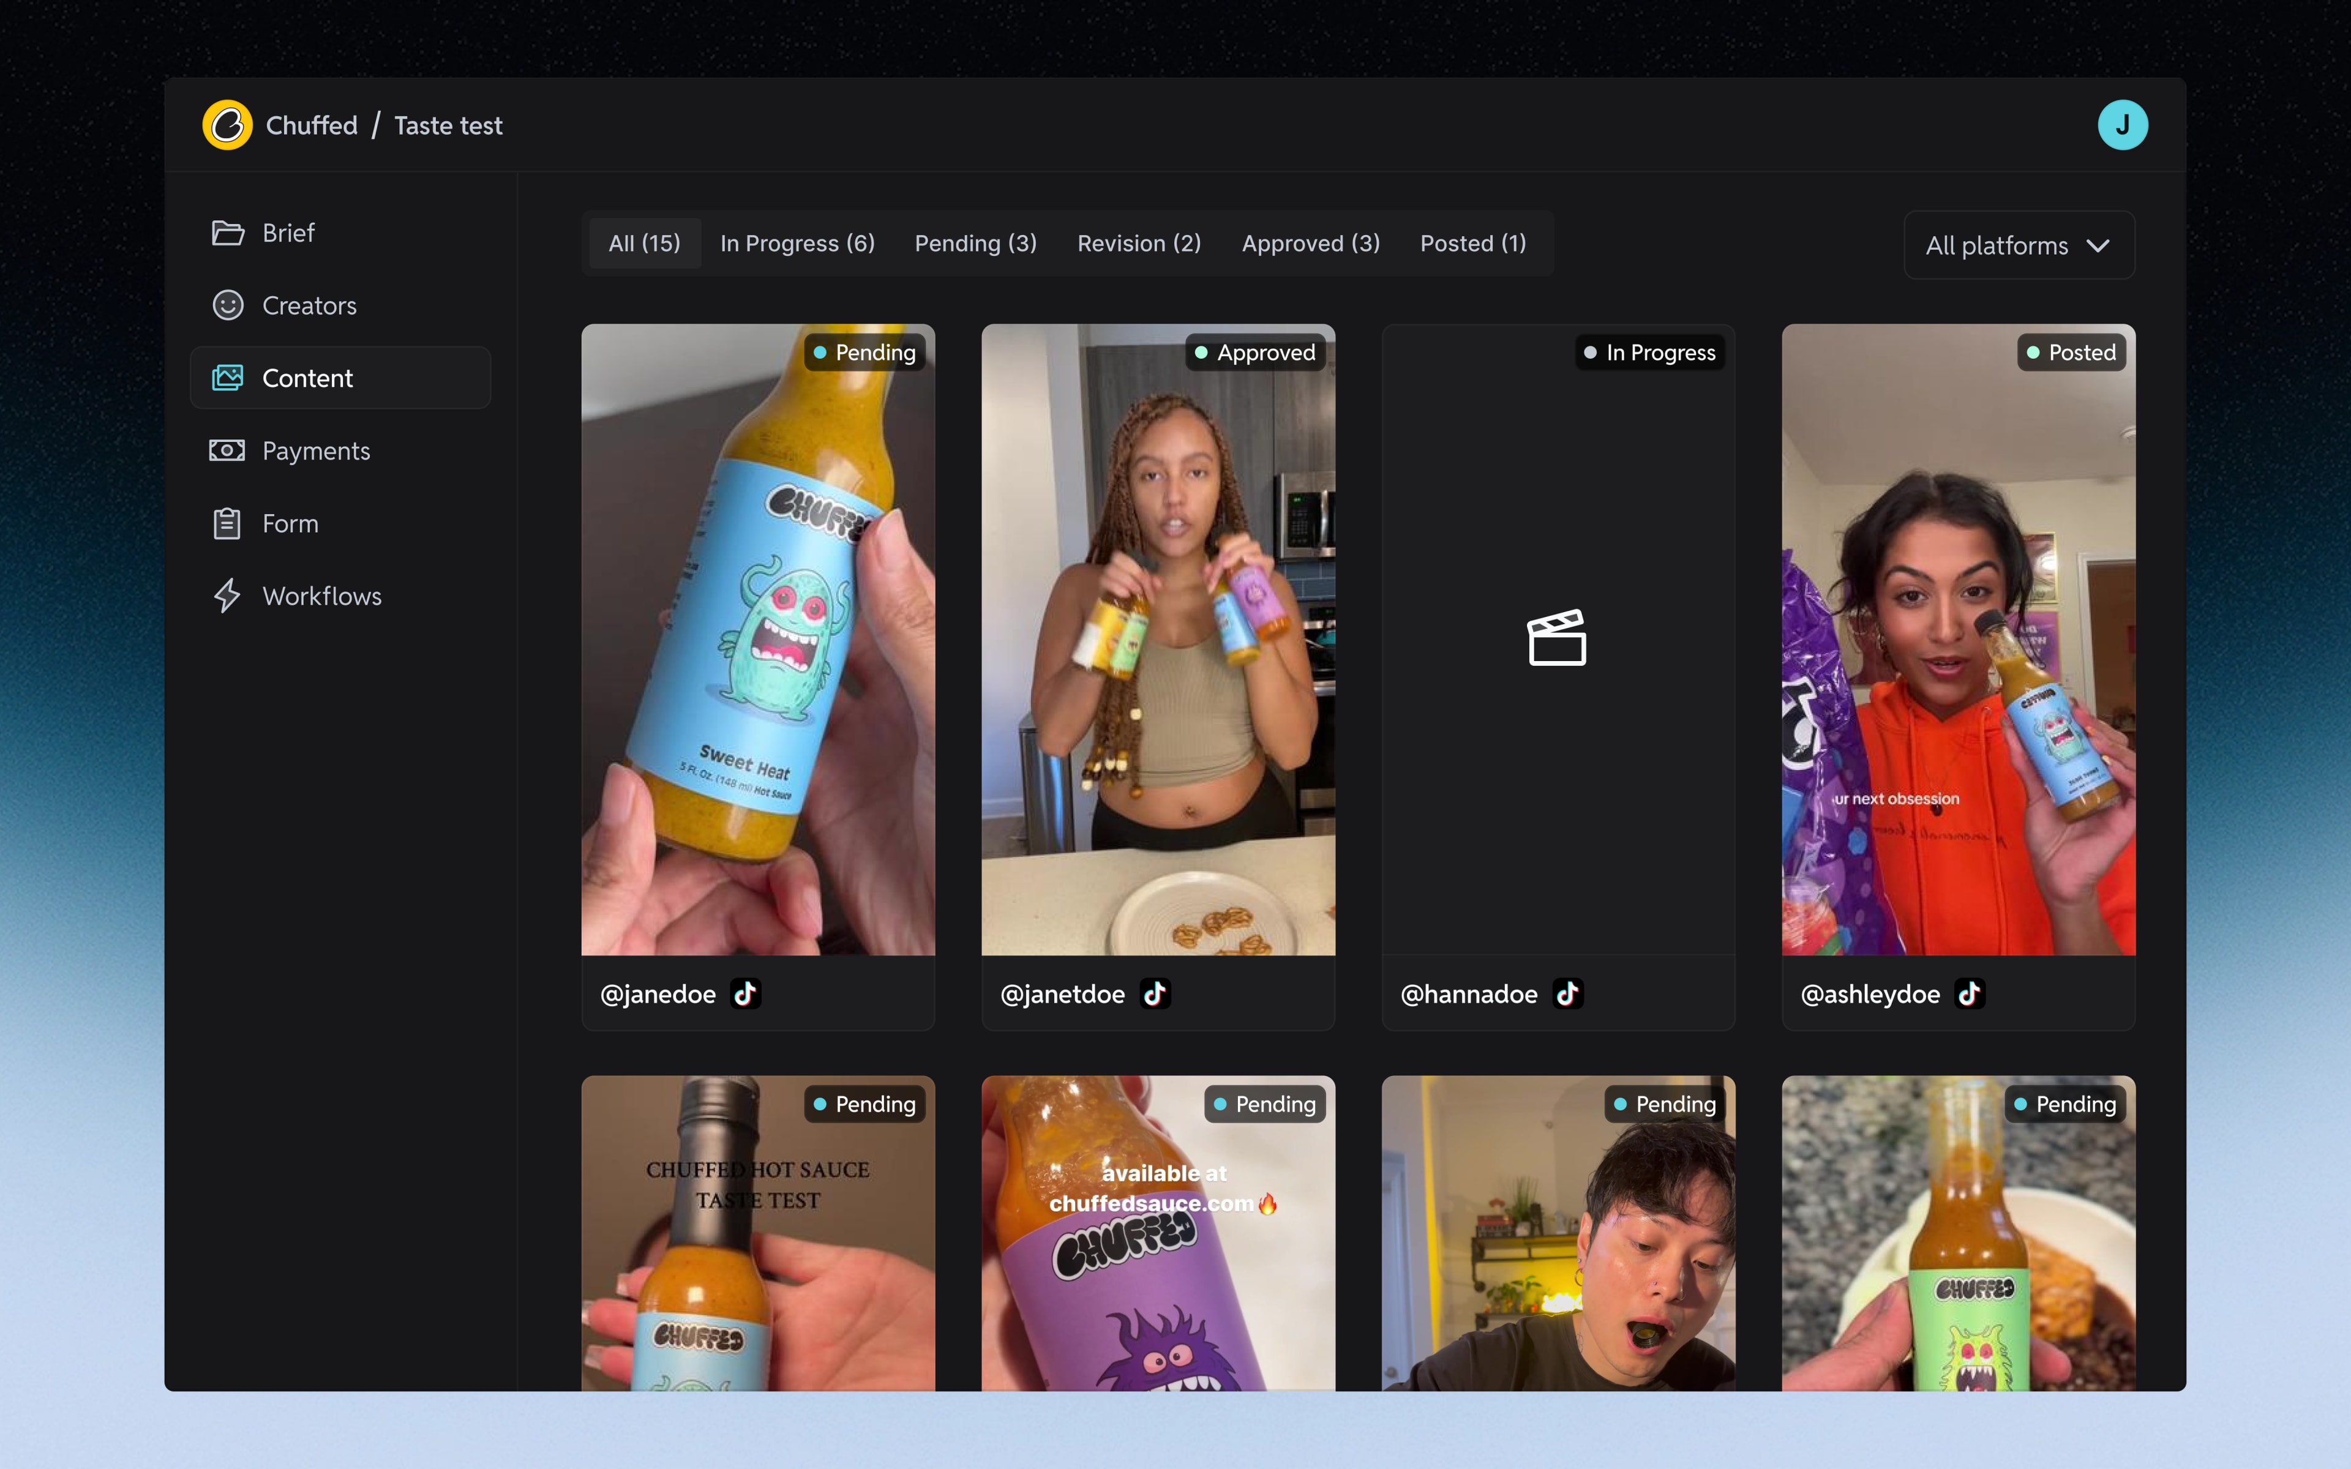Image resolution: width=2351 pixels, height=1469 pixels.
Task: Click the TikTok icon next to @janedoe
Action: pos(745,994)
